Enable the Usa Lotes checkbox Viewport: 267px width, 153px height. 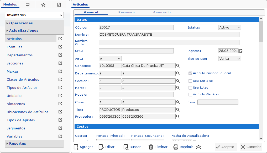190,88
